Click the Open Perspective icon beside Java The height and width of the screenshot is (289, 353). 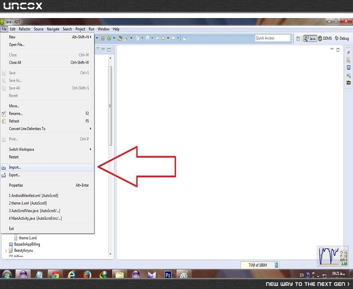298,38
